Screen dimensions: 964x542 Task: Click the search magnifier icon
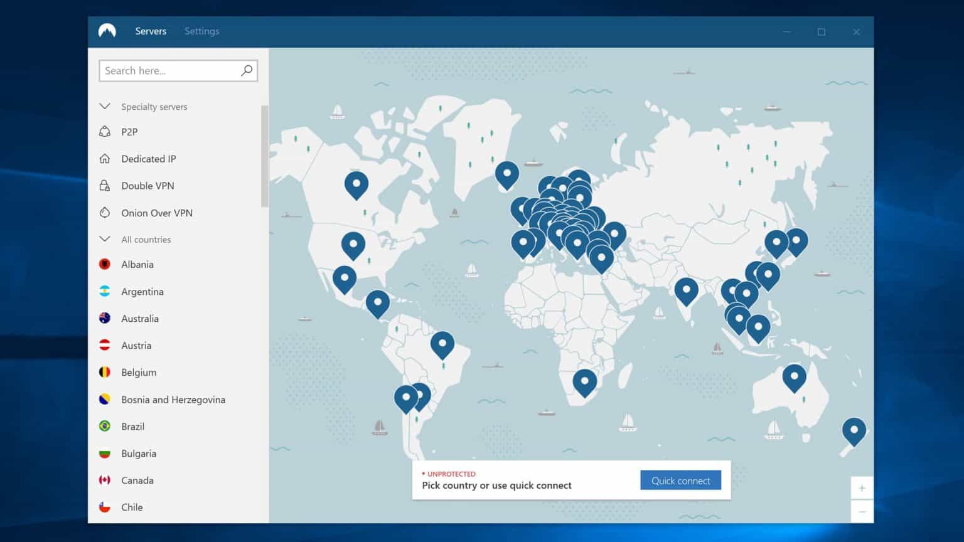(246, 70)
